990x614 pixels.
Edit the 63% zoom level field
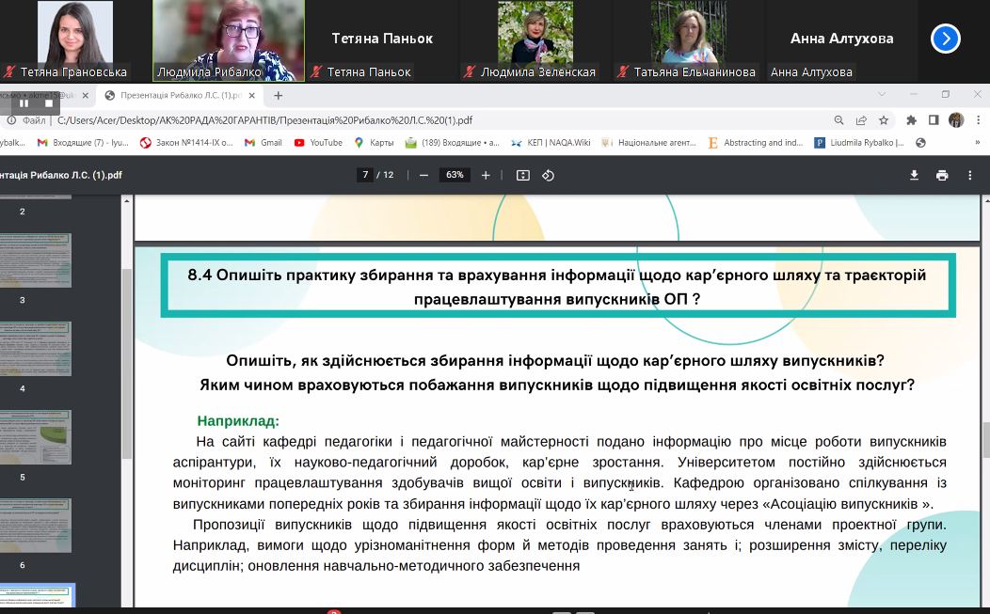455,175
